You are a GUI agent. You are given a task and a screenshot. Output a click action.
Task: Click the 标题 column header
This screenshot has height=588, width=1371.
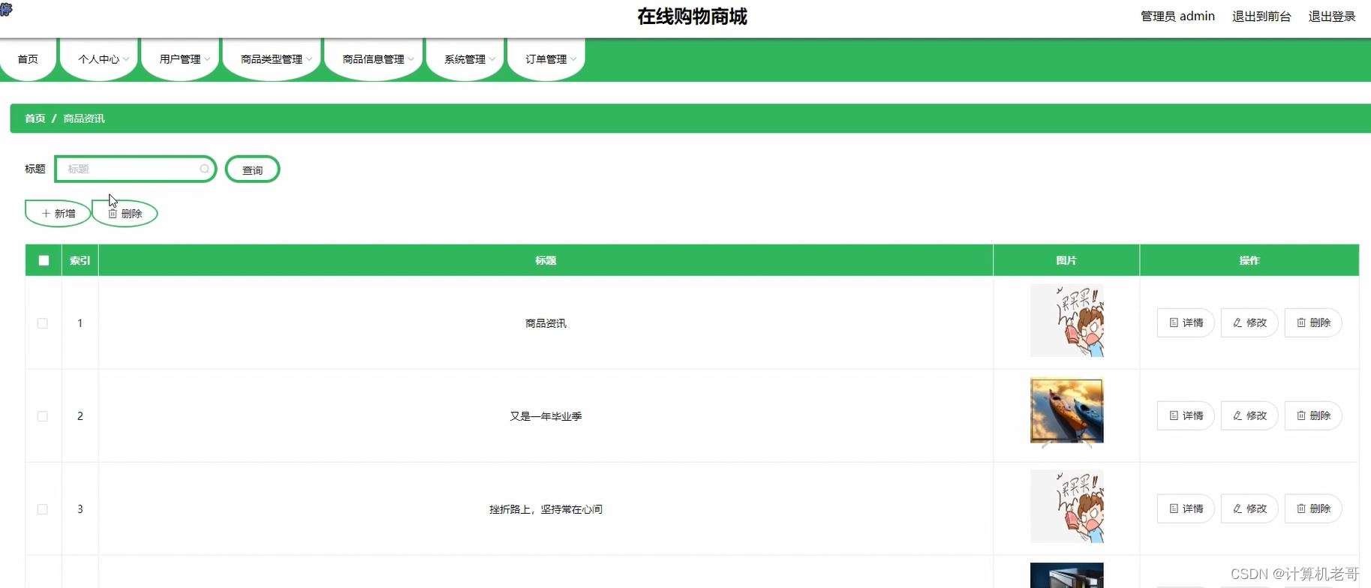point(546,260)
